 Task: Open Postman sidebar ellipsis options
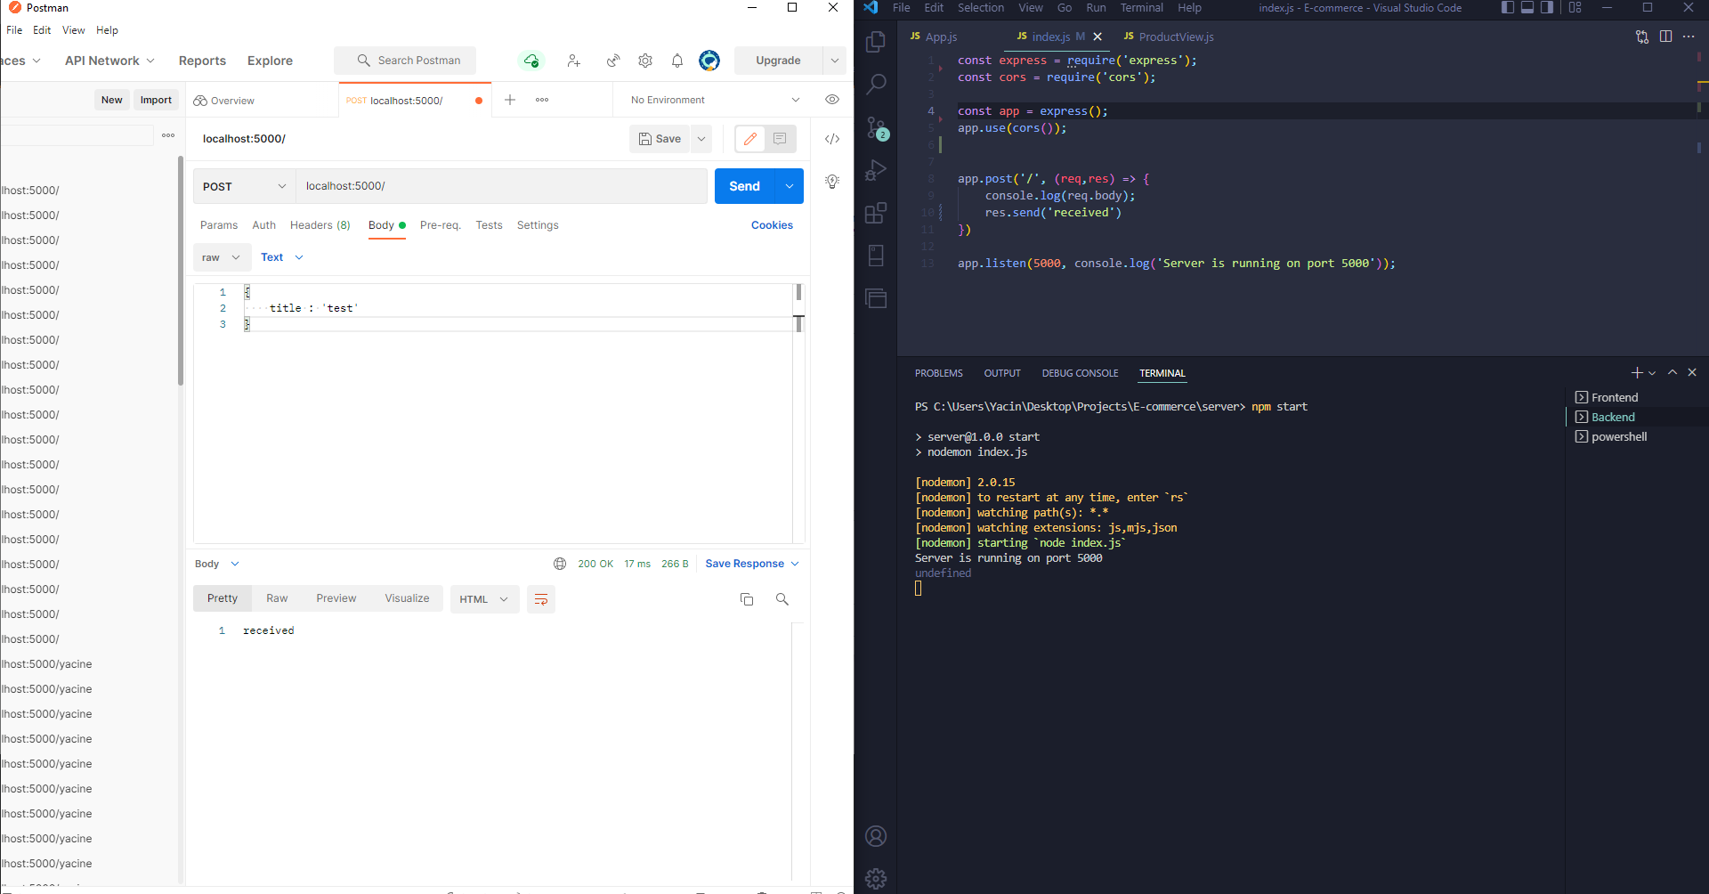pos(168,135)
